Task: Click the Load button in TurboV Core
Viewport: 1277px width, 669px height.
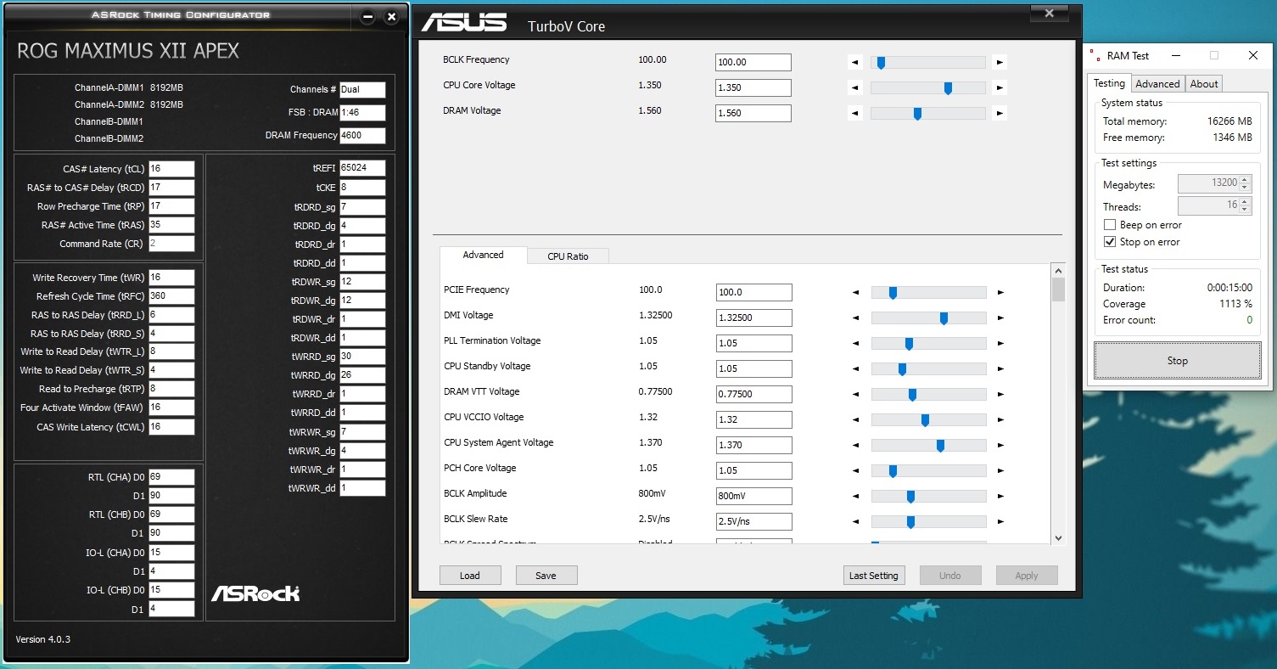Action: pyautogui.click(x=470, y=576)
